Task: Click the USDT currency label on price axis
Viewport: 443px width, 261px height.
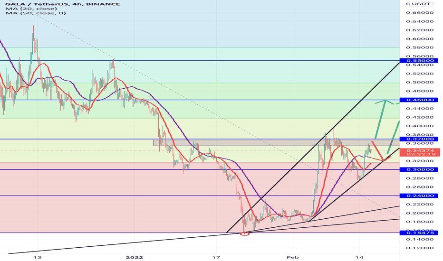Action: coord(421,4)
